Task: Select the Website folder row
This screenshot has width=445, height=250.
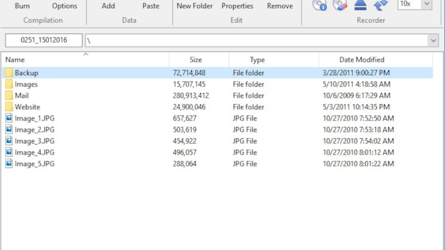Action: click(27, 107)
